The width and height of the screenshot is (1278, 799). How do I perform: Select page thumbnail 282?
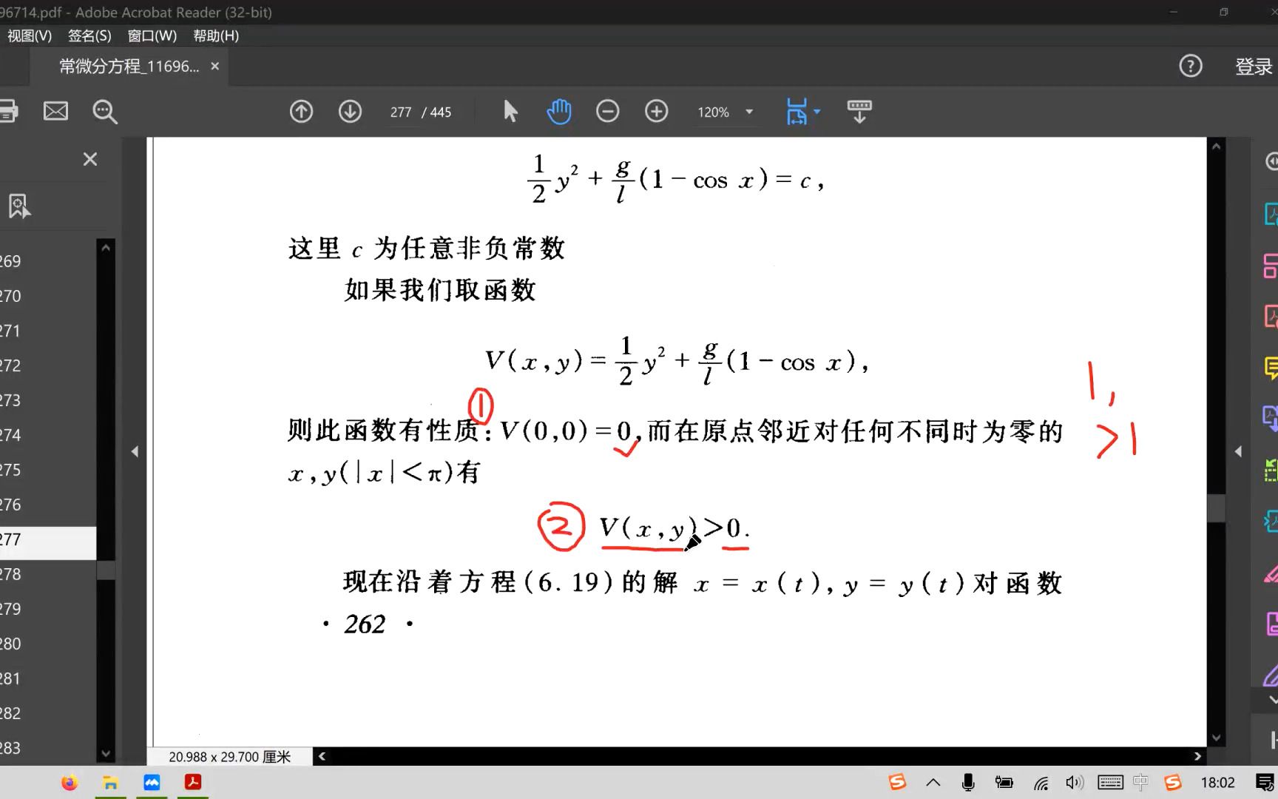10,713
